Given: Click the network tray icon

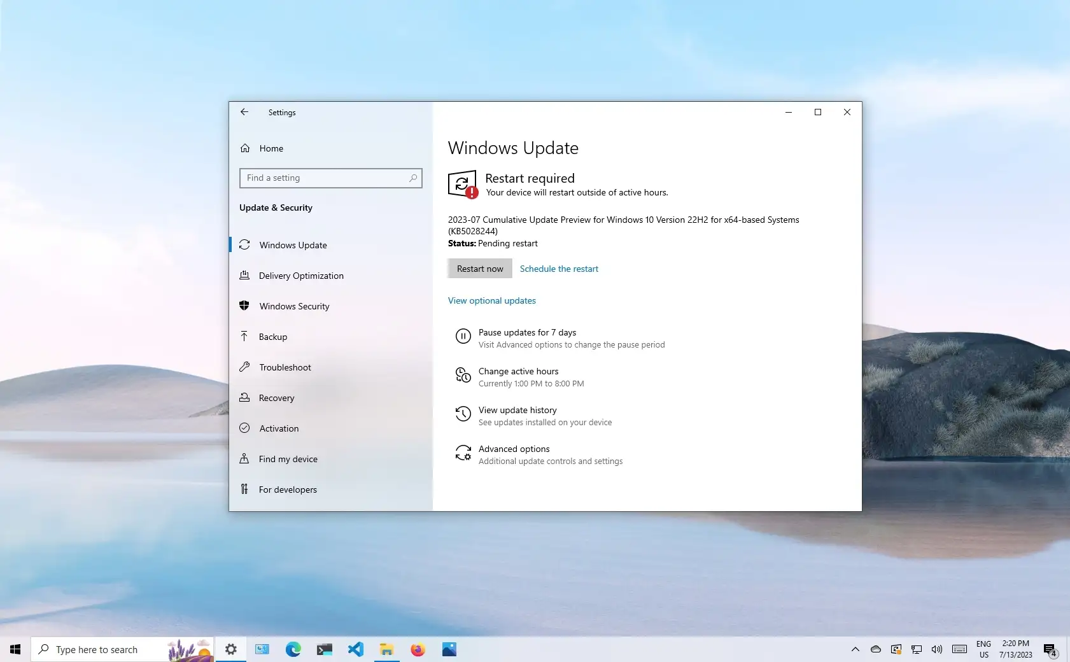Looking at the screenshot, I should tap(917, 649).
